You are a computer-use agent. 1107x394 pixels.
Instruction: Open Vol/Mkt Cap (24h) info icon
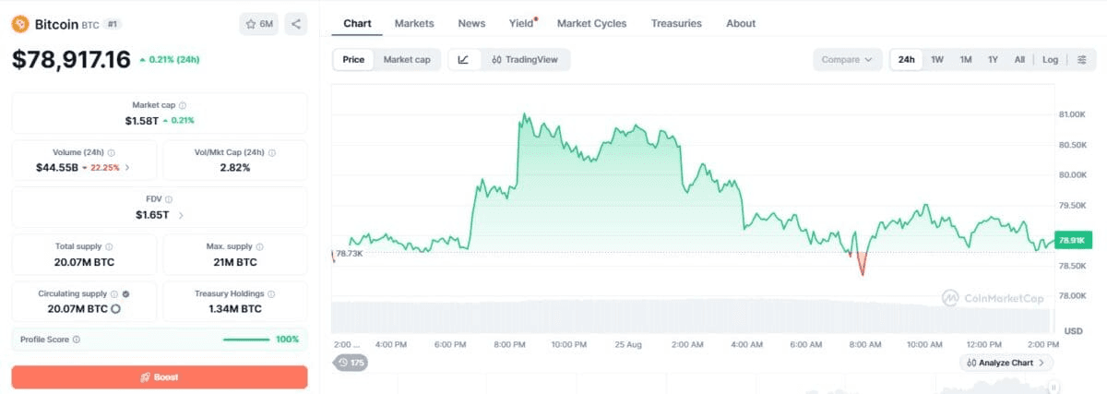point(272,152)
